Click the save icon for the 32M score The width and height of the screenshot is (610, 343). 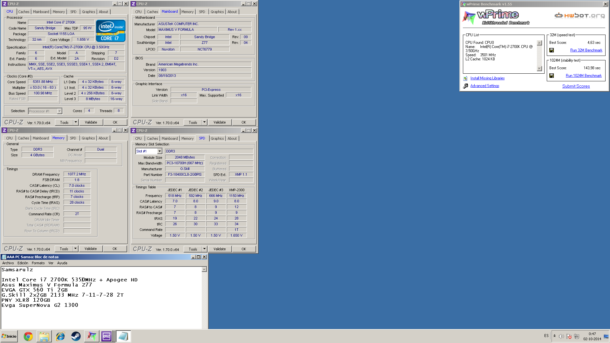[552, 50]
